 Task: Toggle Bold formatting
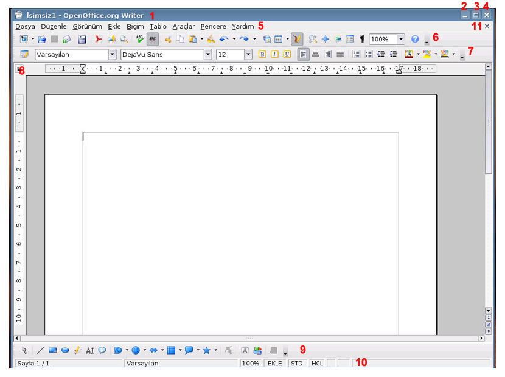262,54
